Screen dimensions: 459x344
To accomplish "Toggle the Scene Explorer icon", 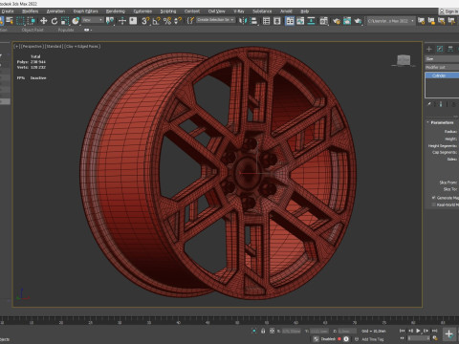I will click(x=266, y=21).
